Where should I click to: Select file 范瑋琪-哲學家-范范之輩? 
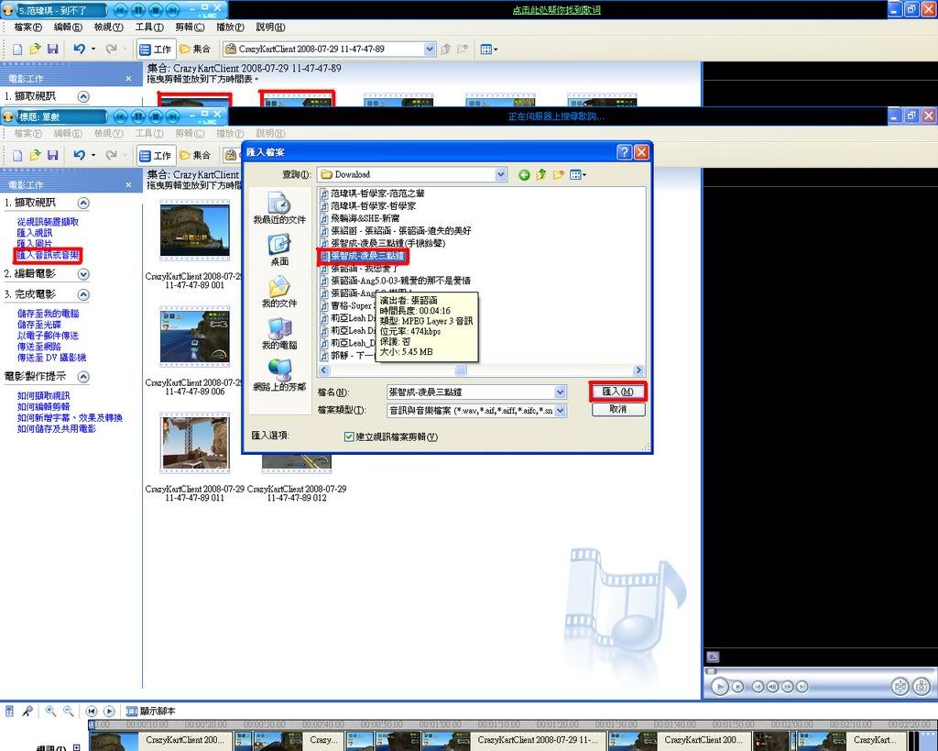[376, 194]
